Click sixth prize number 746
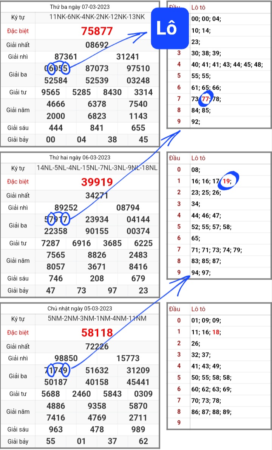Screen dimensions: 272x450 point(56,279)
